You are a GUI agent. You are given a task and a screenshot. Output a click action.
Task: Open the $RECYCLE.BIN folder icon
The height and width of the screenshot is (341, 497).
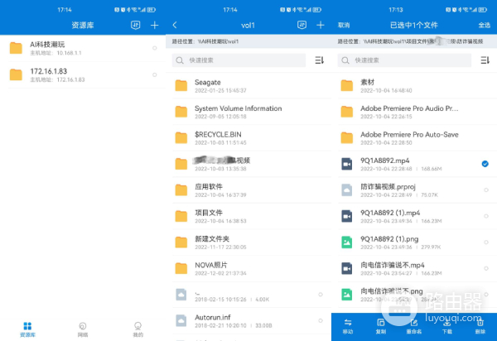click(181, 137)
